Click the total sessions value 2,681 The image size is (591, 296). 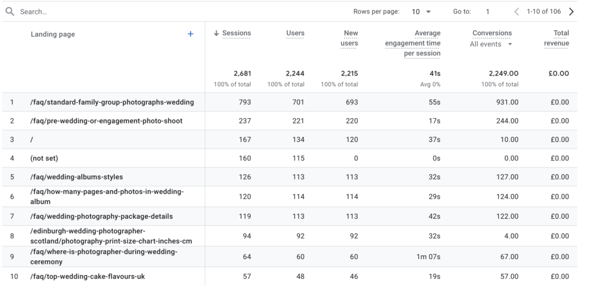242,73
